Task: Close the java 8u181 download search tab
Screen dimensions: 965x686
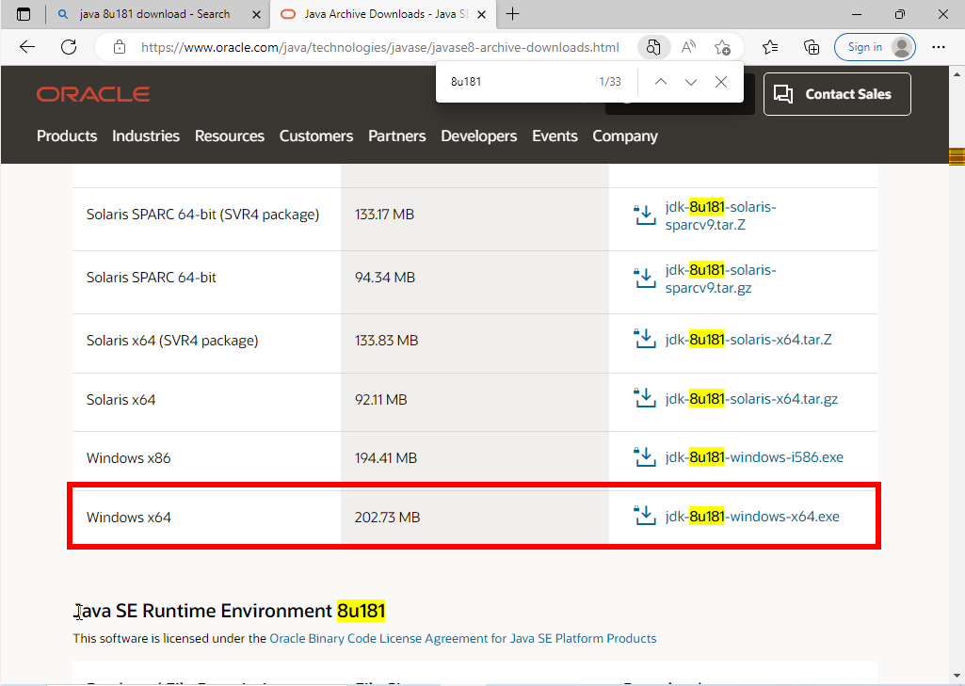Action: [x=257, y=14]
